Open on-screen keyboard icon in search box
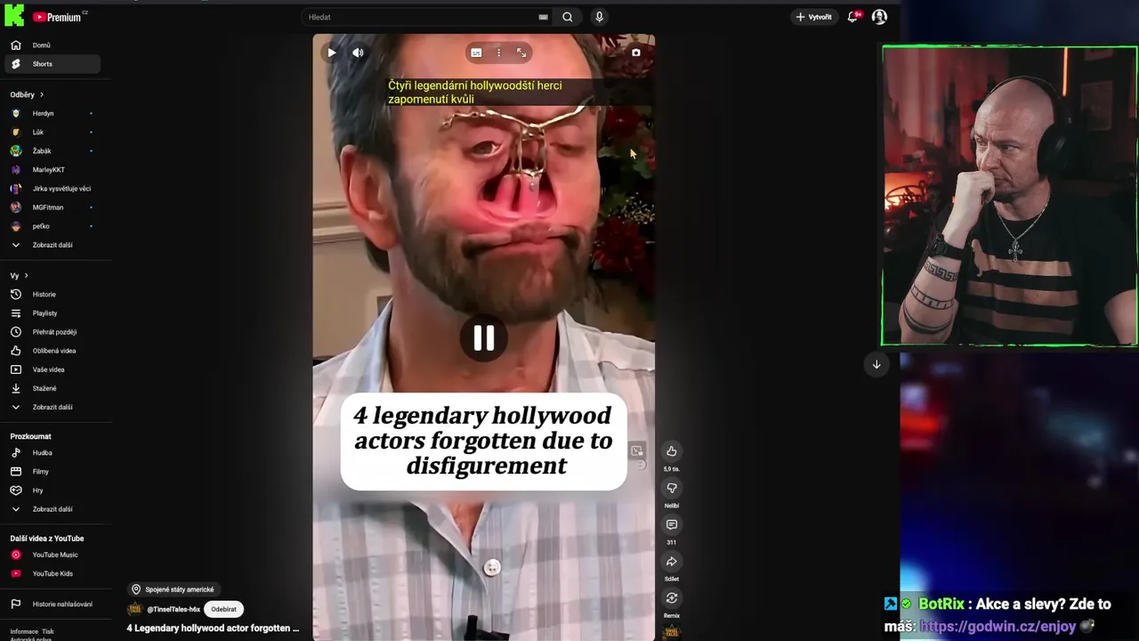The height and width of the screenshot is (641, 1139). pos(543,17)
